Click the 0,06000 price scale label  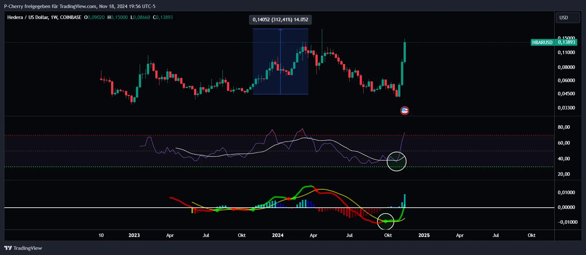tap(566, 80)
